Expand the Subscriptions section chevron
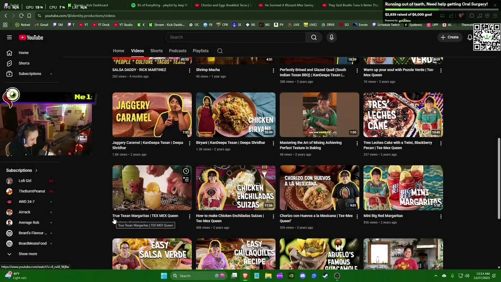This screenshot has width=501, height=282. 36,170
